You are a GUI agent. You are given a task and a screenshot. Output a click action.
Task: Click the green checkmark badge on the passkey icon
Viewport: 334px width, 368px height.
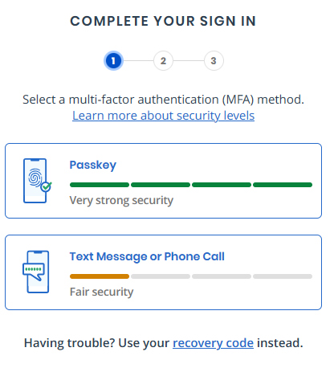pyautogui.click(x=47, y=186)
